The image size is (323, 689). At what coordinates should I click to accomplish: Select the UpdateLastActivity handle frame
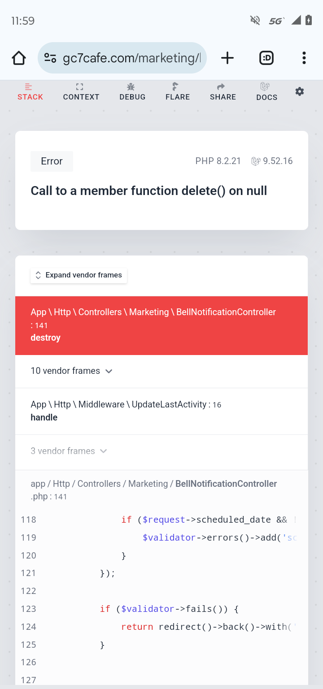pos(161,411)
